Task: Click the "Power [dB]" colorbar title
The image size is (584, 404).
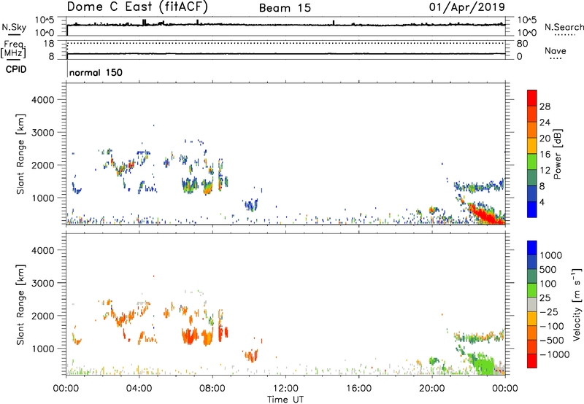Action: [x=557, y=154]
